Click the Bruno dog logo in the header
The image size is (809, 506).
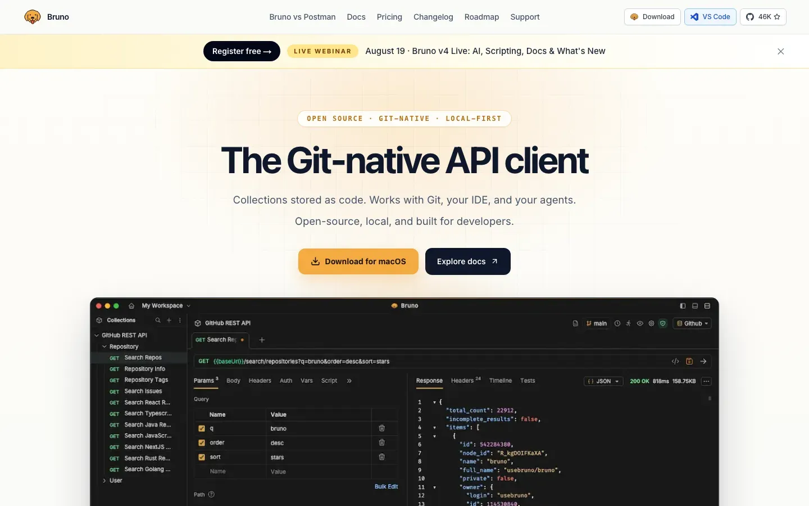(x=33, y=17)
